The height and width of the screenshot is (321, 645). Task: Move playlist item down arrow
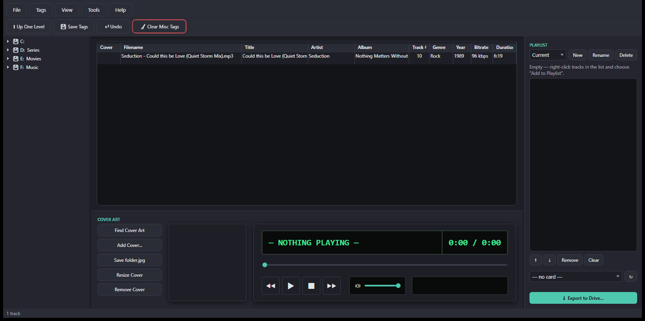coord(549,260)
